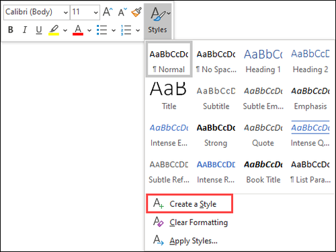
Task: Click the bullet list icon
Action: (102, 30)
